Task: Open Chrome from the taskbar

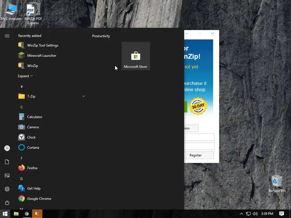Action: tap(27, 214)
